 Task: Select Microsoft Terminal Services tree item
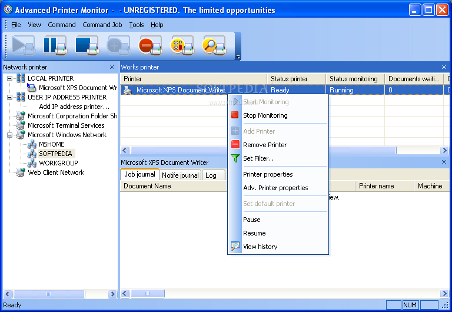point(66,125)
